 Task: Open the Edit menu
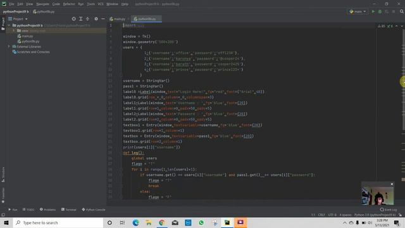(x=20, y=4)
